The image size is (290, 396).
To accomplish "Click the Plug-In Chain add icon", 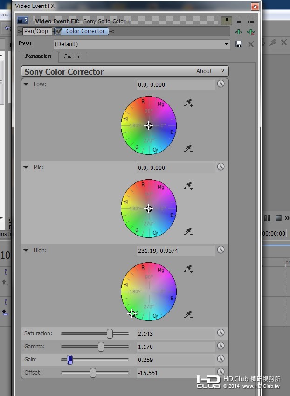I will [239, 32].
